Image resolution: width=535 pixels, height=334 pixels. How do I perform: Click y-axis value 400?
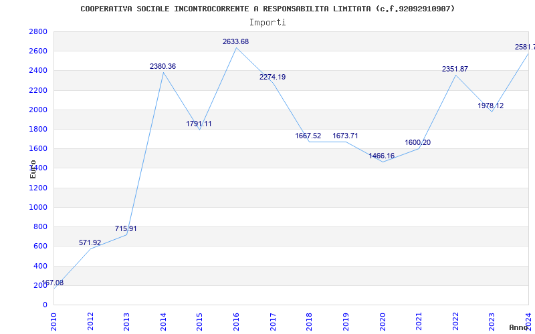point(41,266)
